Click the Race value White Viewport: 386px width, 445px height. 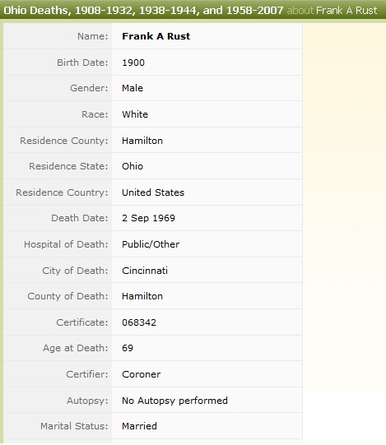(x=135, y=114)
